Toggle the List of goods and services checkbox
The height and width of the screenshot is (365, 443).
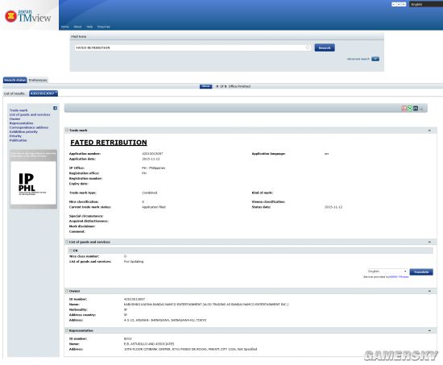(67, 242)
